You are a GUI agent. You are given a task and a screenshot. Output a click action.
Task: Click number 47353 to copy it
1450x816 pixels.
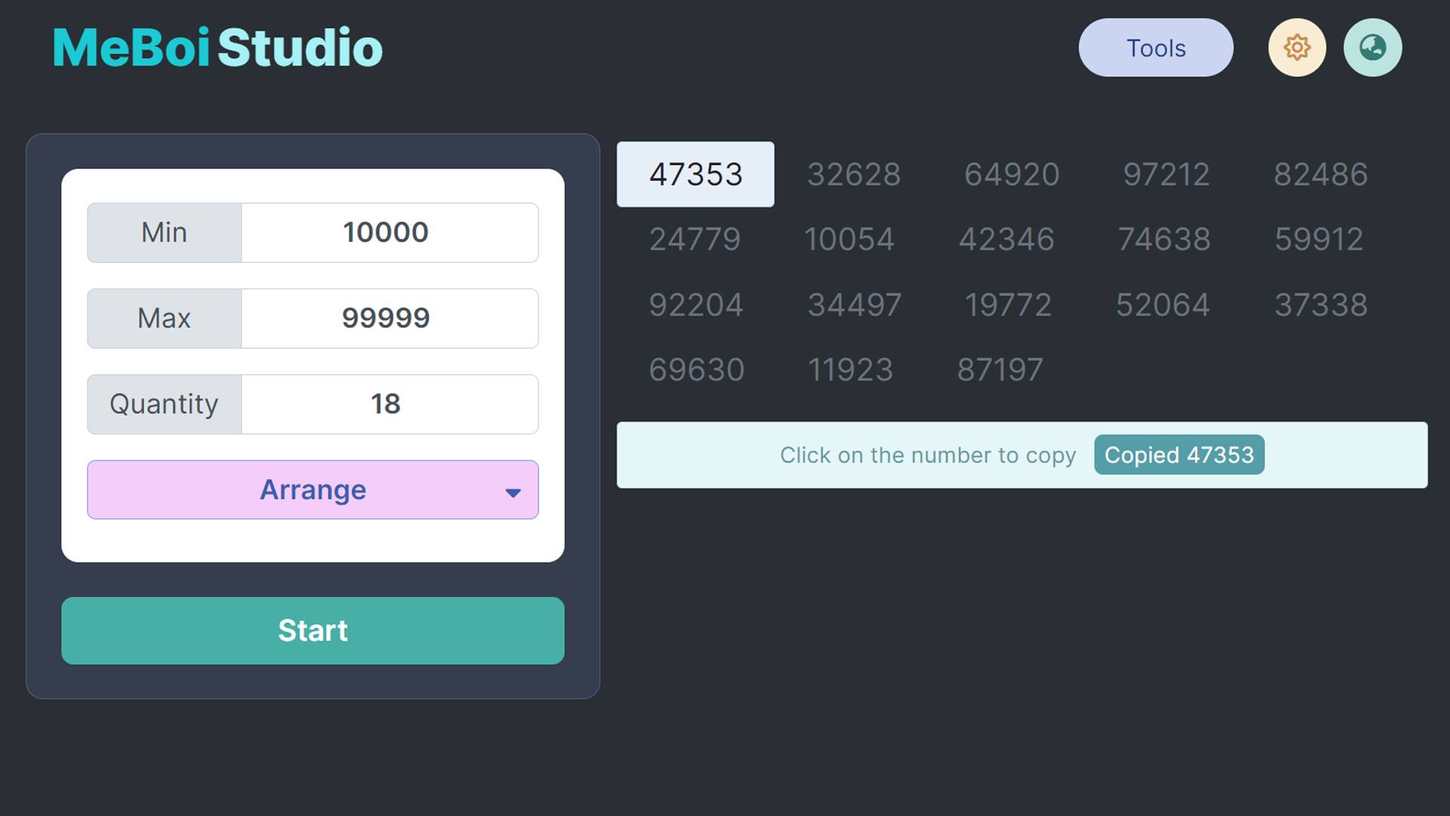[x=695, y=173]
